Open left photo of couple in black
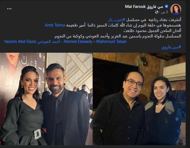The height and width of the screenshot is (148, 190). click(46, 99)
